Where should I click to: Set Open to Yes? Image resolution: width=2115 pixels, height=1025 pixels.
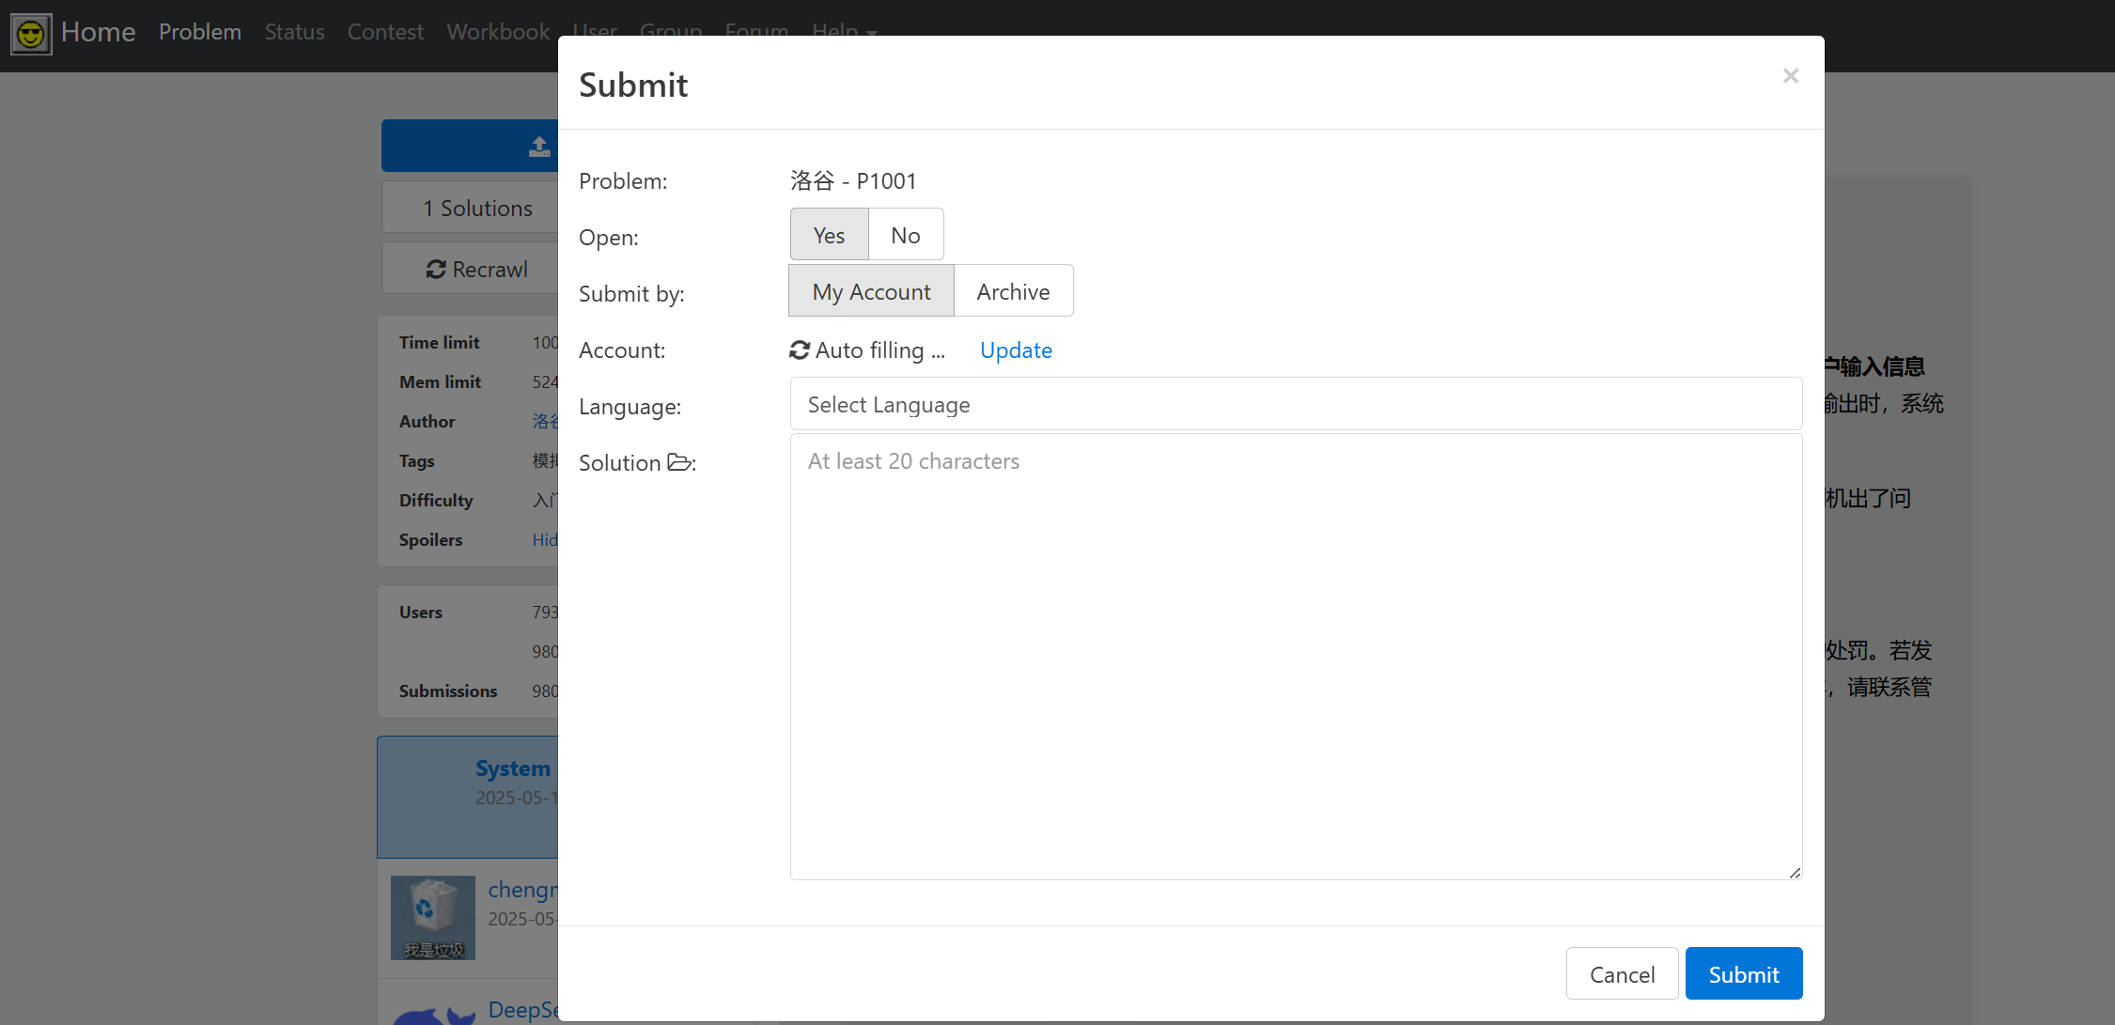pyautogui.click(x=829, y=235)
